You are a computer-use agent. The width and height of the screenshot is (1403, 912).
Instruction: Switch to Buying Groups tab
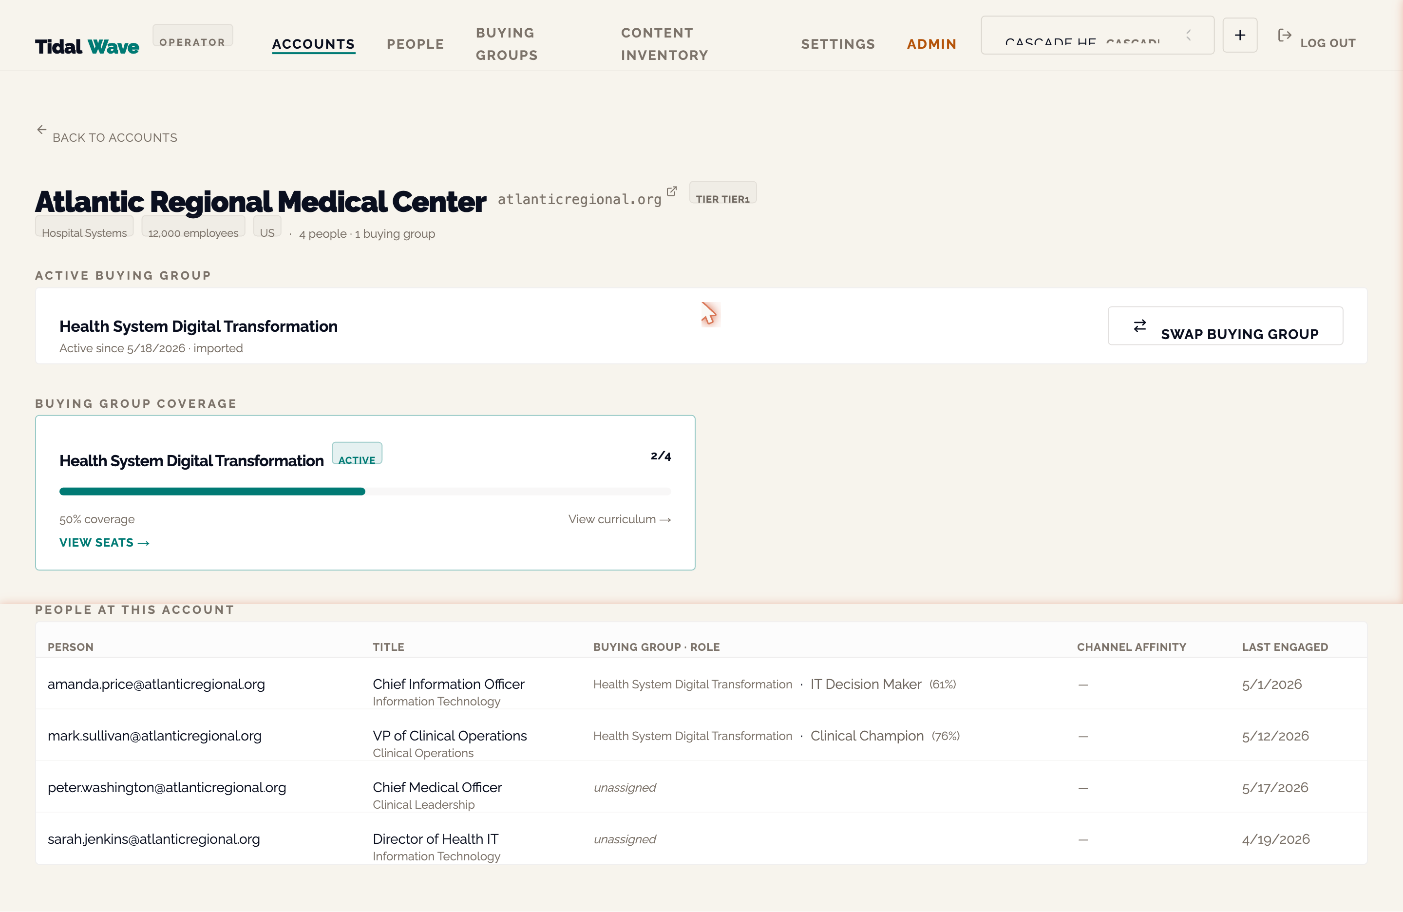coord(506,44)
